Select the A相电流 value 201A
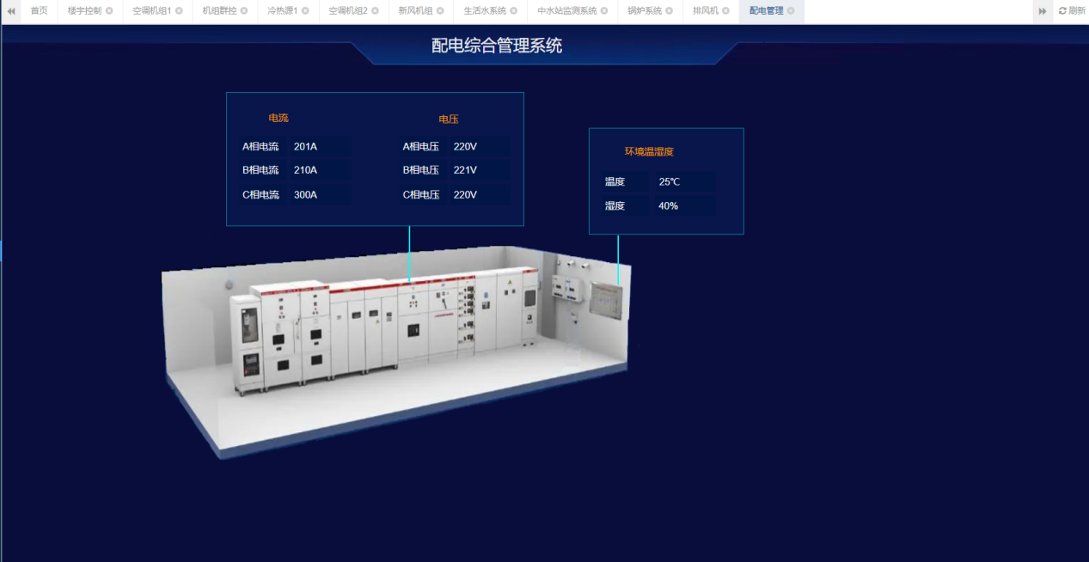 [x=306, y=147]
